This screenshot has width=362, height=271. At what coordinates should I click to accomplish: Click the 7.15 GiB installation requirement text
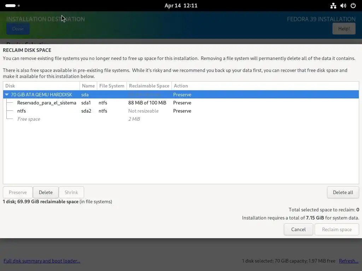click(300, 218)
